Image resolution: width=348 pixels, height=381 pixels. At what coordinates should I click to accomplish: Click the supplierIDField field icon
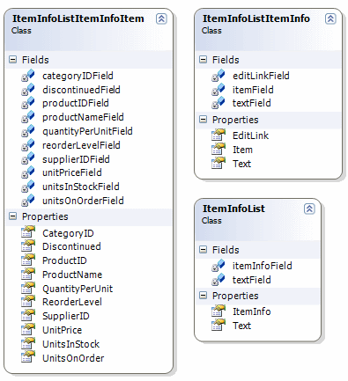[28, 159]
